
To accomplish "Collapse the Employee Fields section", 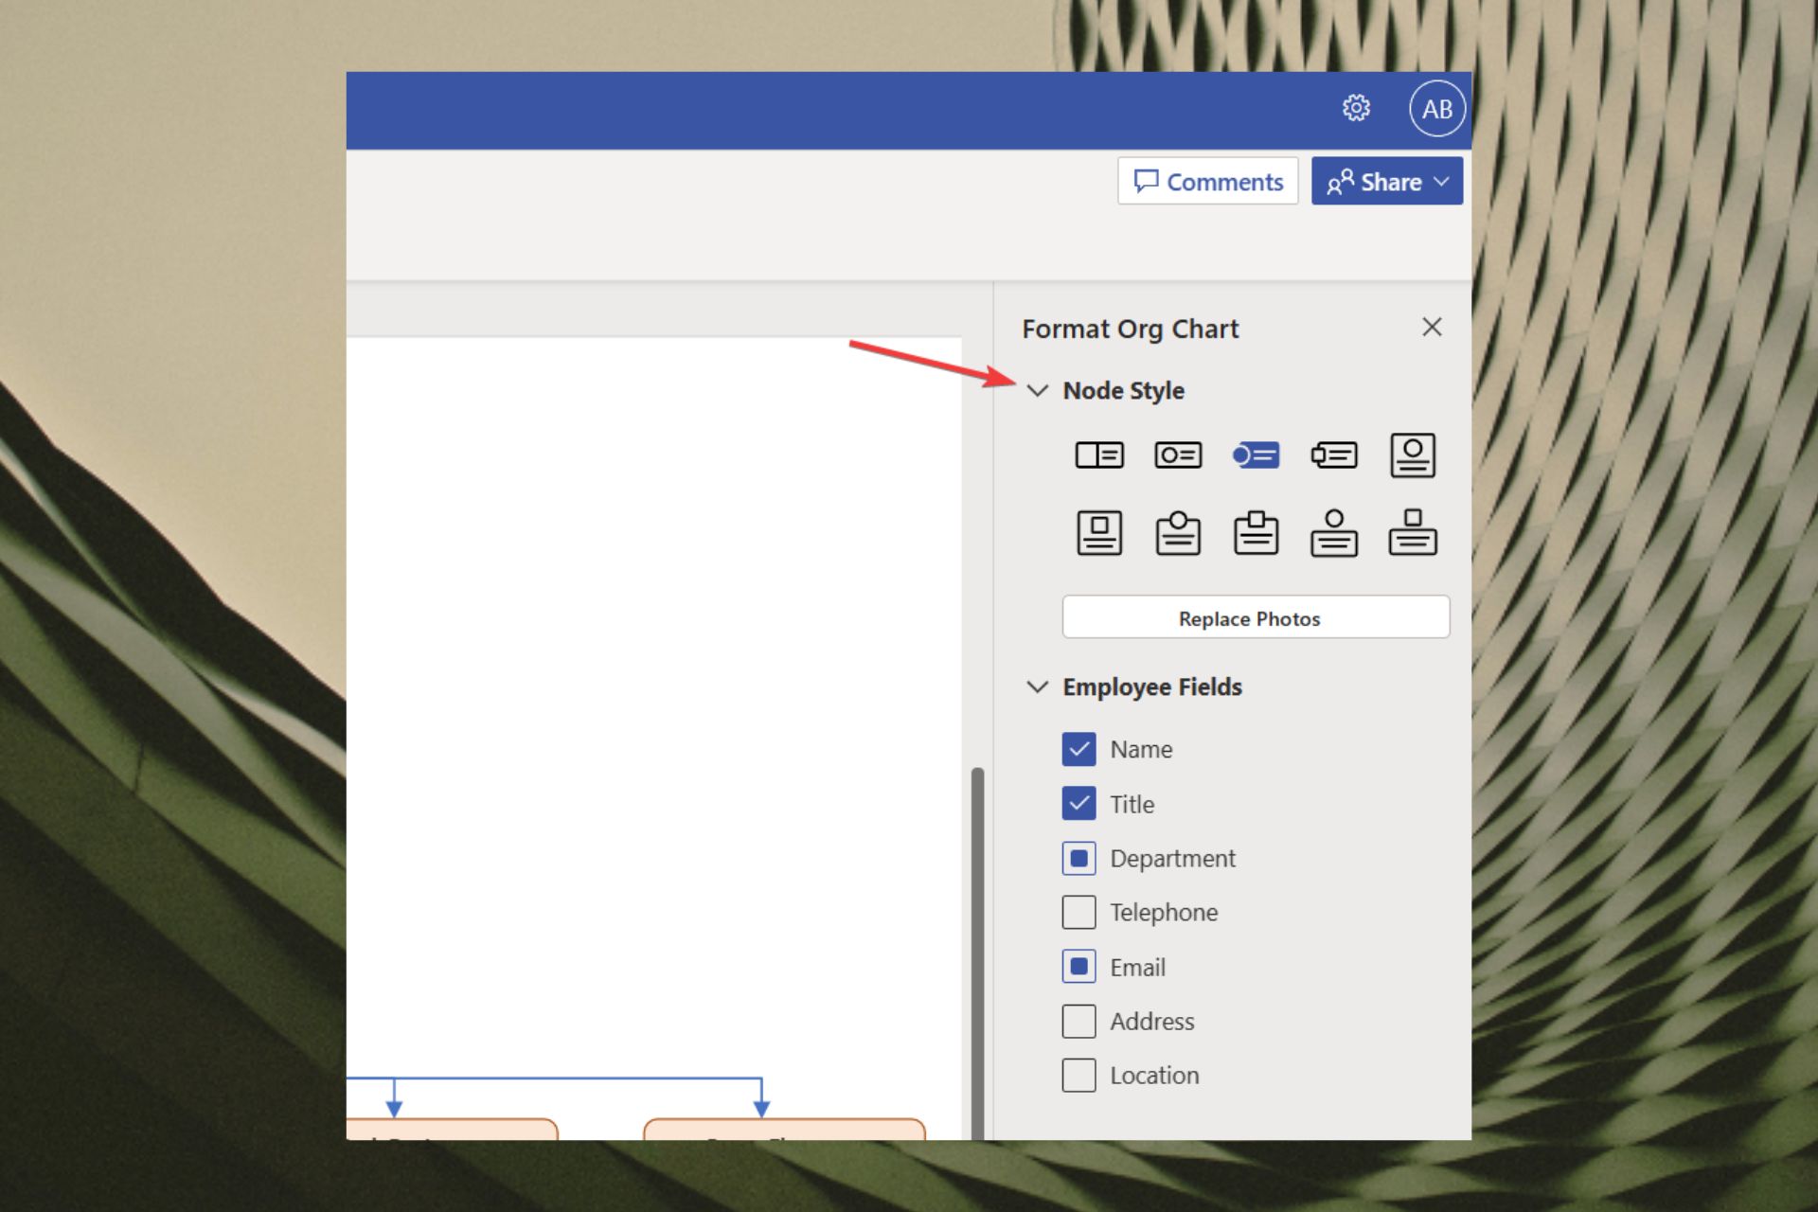I will tap(1038, 686).
